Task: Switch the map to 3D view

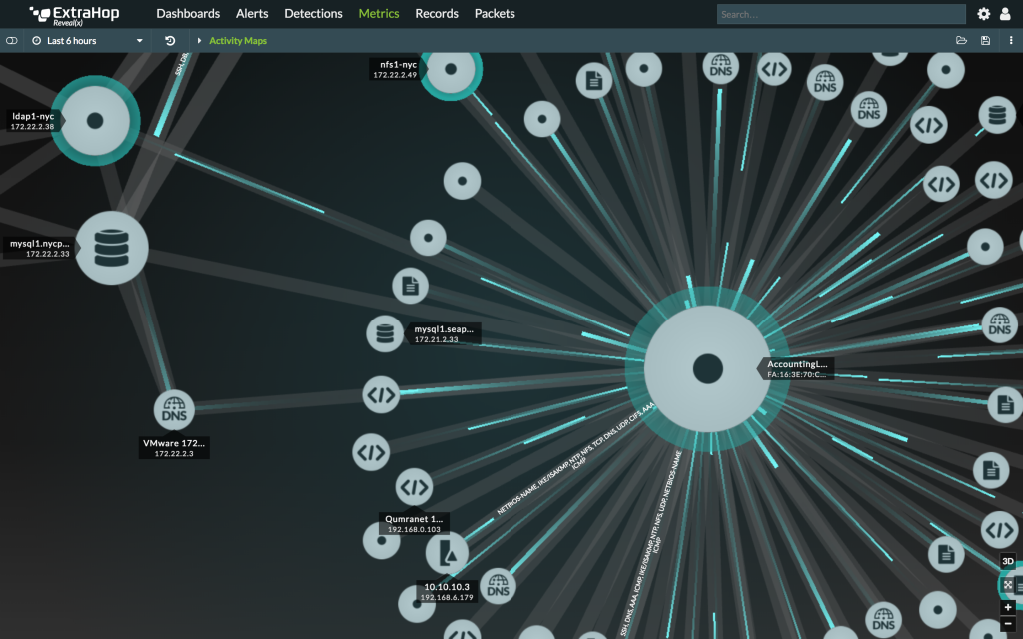Action: click(1007, 561)
